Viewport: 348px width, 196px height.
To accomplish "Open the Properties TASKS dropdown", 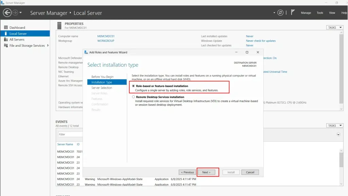I will pos(334,27).
